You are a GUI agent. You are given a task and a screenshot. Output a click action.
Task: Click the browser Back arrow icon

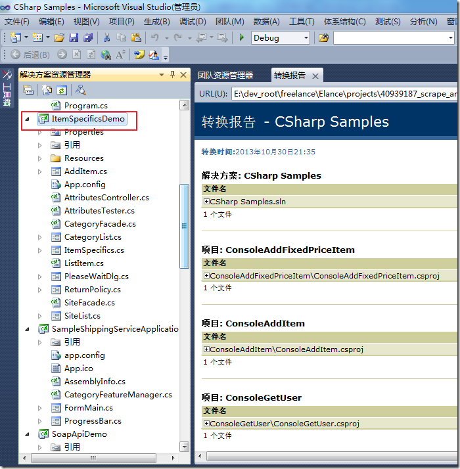click(15, 55)
